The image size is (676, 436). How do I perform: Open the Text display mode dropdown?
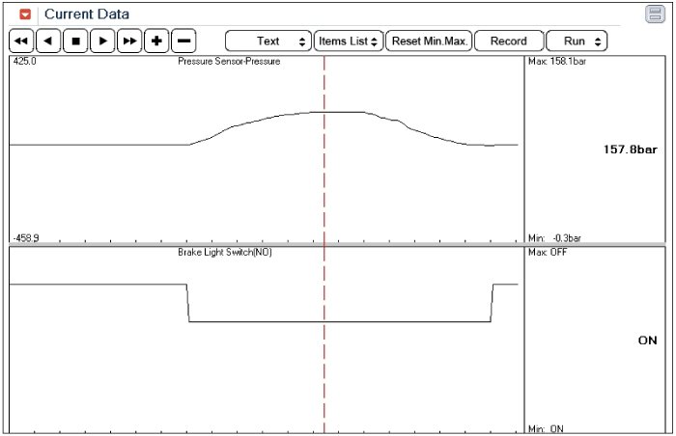pyautogui.click(x=268, y=41)
